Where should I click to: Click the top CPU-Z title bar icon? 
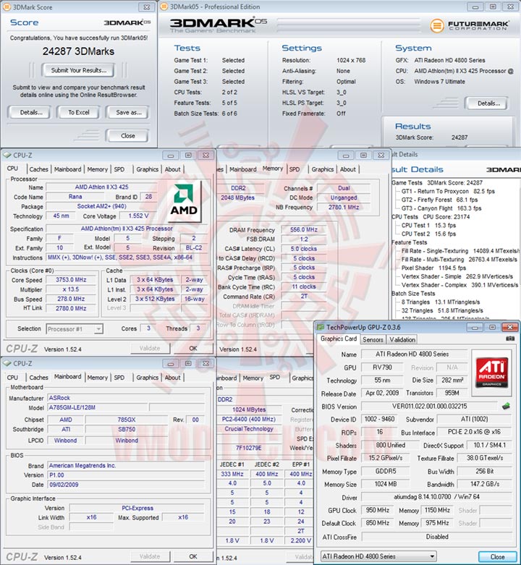pos(7,156)
